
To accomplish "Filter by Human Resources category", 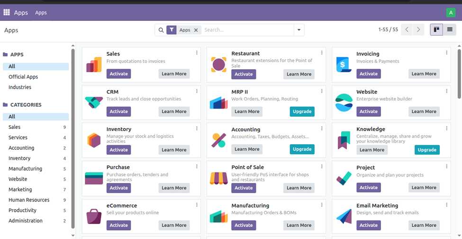I will coord(29,200).
